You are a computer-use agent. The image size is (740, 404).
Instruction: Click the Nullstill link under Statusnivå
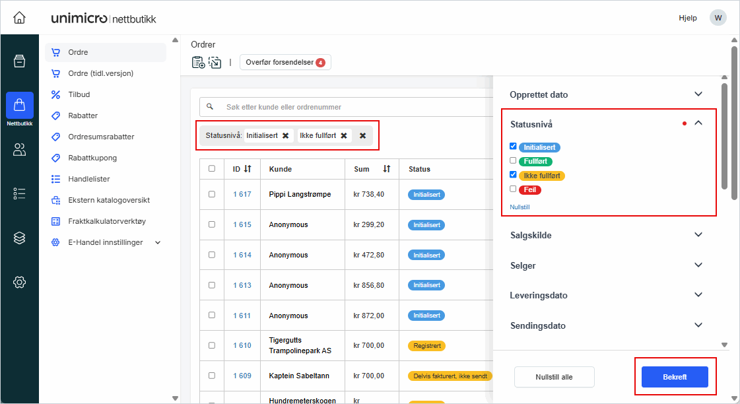520,207
